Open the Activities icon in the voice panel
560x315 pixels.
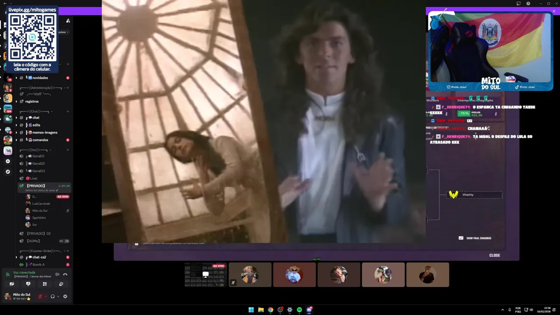tap(45, 284)
